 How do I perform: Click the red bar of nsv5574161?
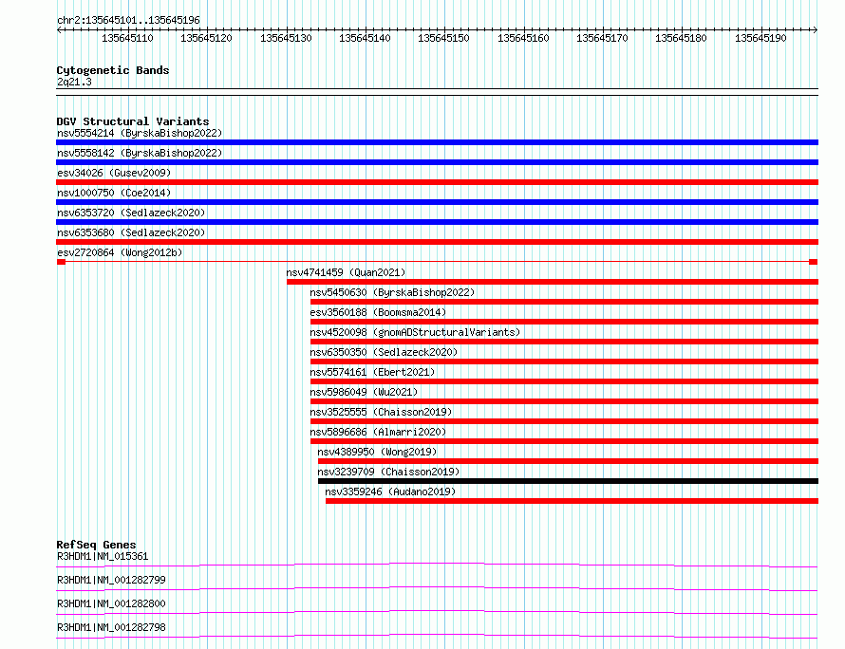564,381
